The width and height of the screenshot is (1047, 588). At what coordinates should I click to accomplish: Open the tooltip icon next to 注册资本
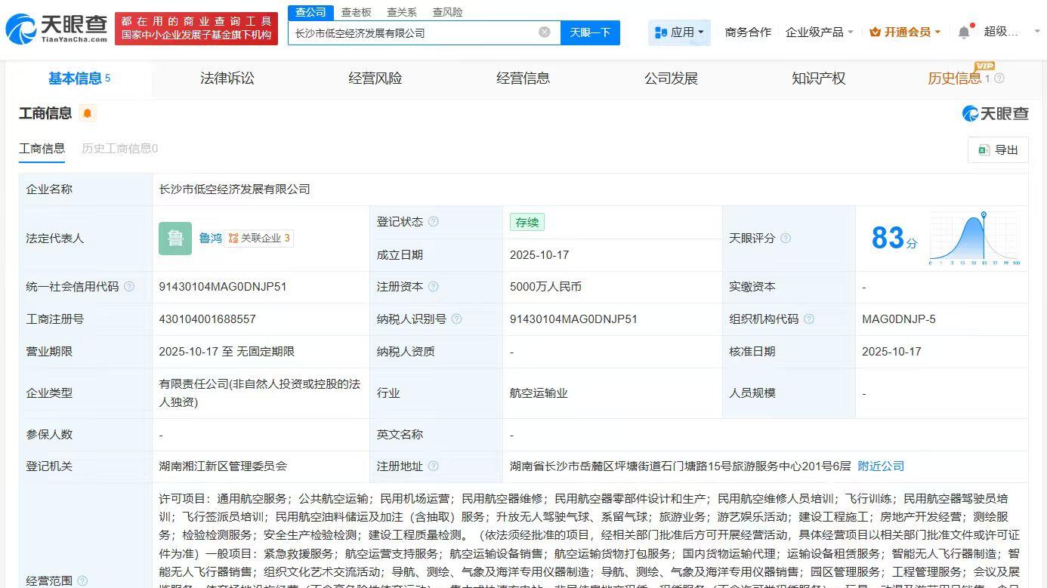[434, 285]
